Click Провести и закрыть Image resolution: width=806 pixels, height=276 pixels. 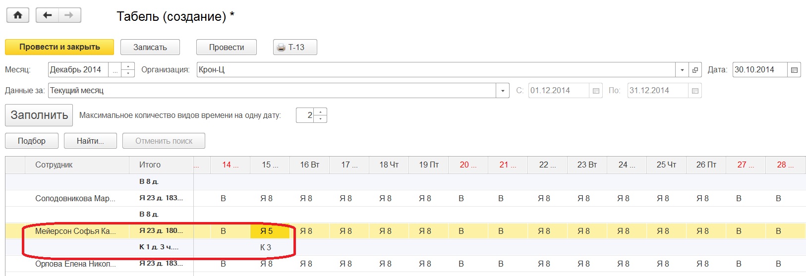[59, 47]
